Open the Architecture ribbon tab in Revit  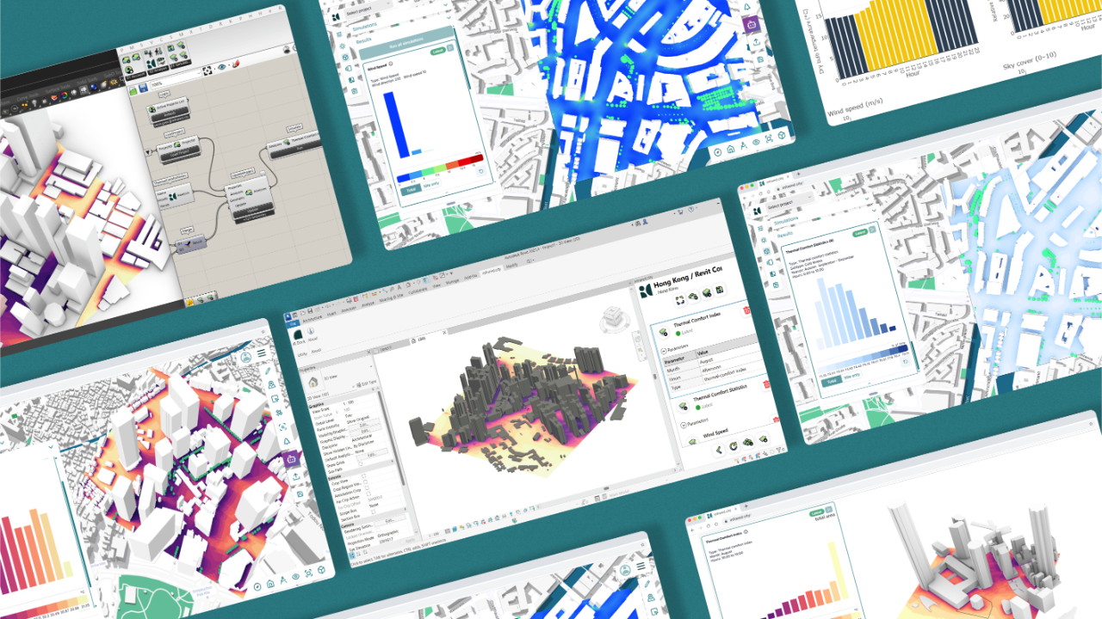click(313, 319)
